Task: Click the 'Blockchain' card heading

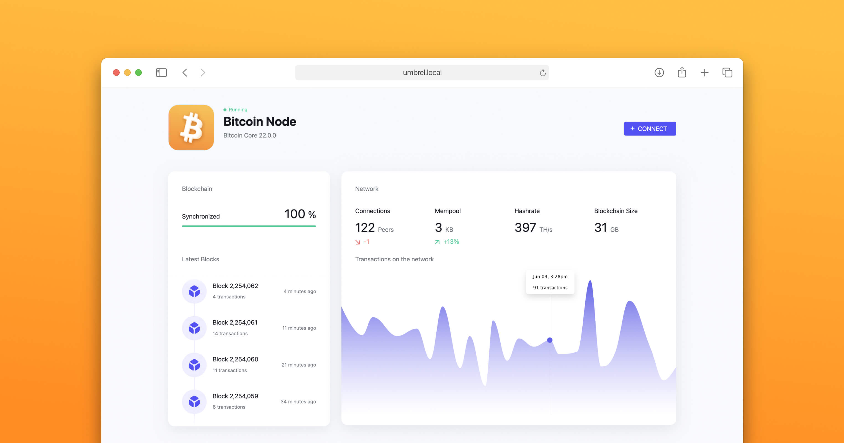Action: 197,189
